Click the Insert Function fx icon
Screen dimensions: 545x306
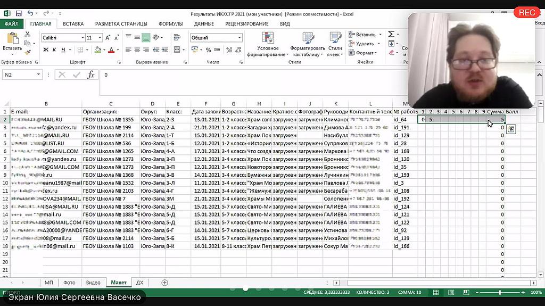91,75
